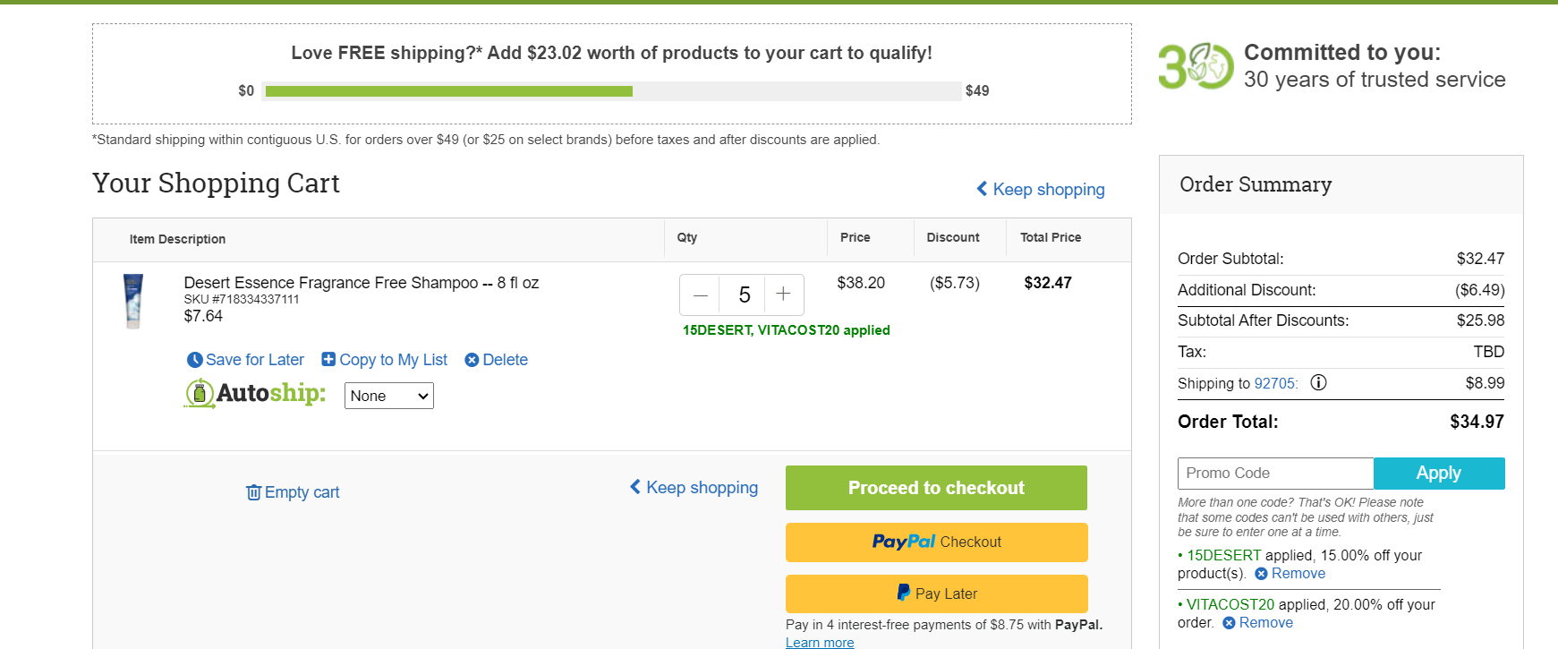
Task: Click Proceed to checkout button
Action: pyautogui.click(x=936, y=488)
